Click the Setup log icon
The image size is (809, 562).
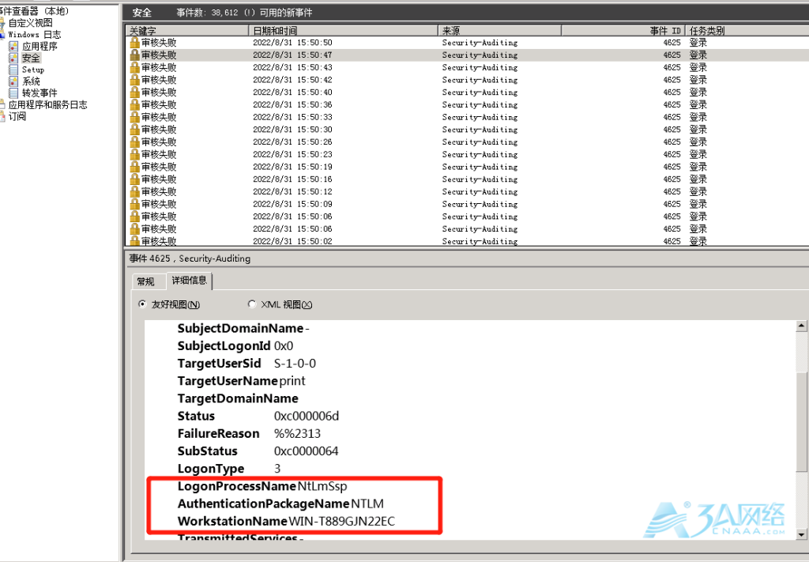pos(14,70)
